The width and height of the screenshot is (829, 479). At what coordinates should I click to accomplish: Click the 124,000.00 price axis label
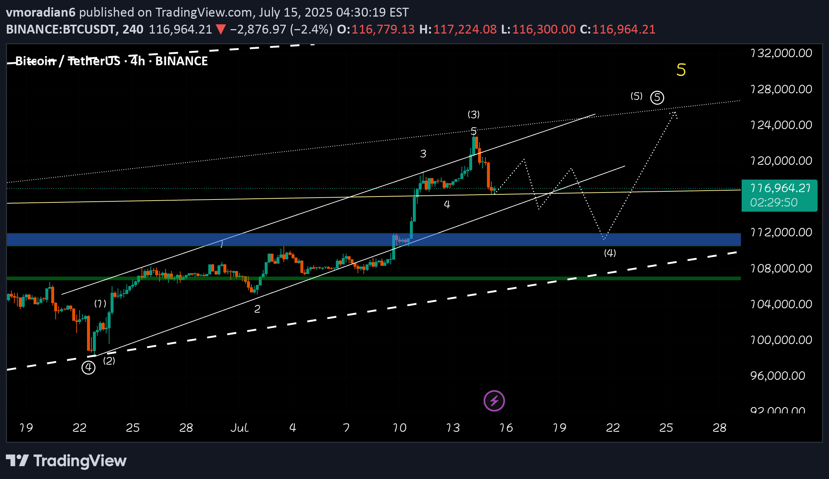[781, 125]
